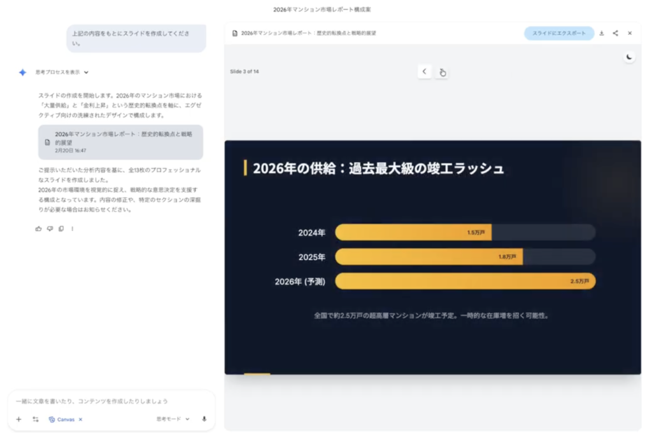
Task: Open the 思考モード model dropdown
Action: [x=173, y=419]
